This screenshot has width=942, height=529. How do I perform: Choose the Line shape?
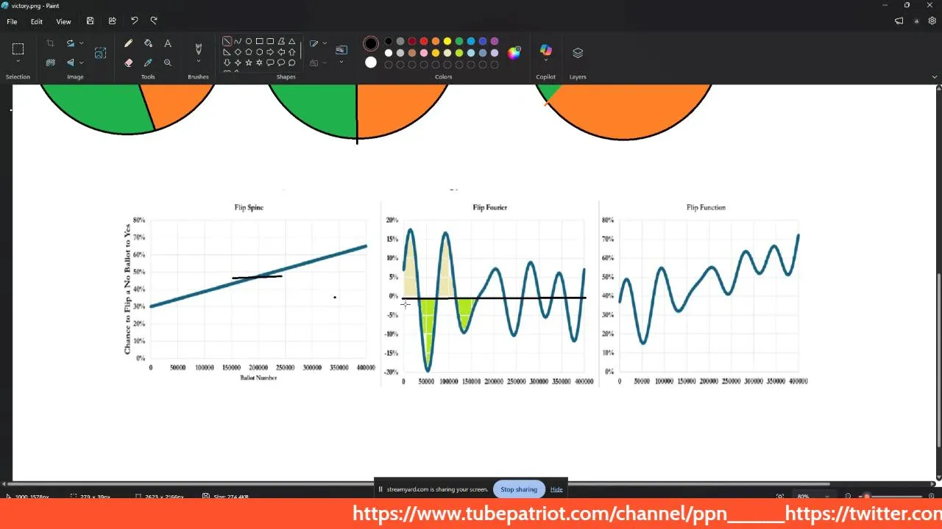coord(227,41)
